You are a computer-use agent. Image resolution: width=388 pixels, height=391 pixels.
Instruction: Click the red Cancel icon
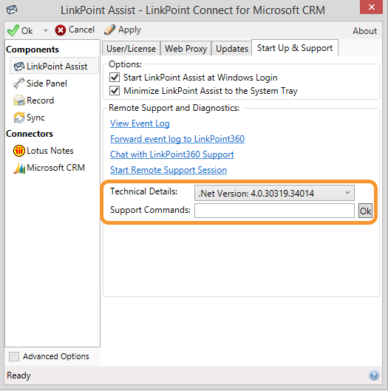[x=61, y=30]
